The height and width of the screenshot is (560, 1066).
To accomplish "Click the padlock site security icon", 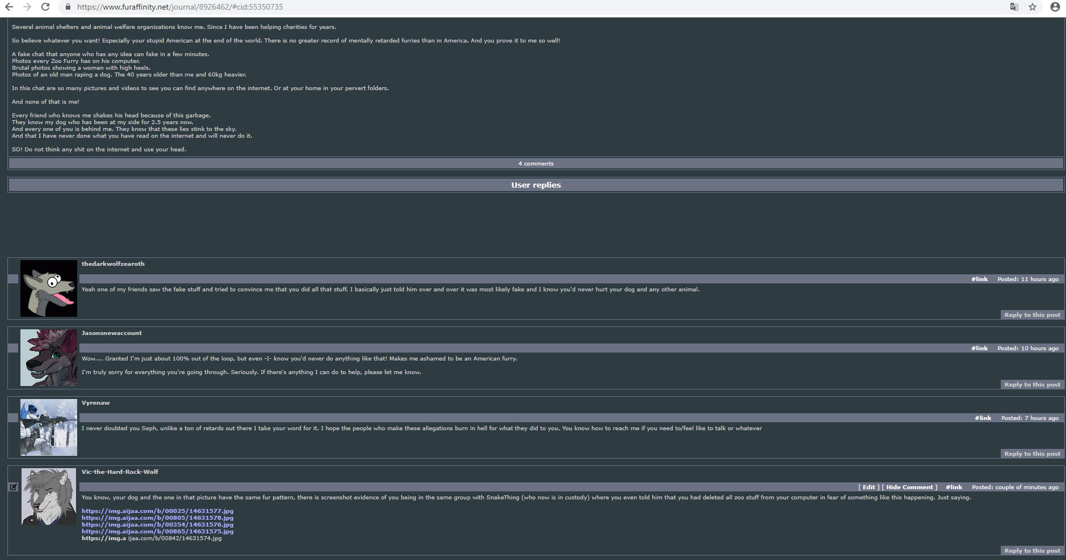I will pyautogui.click(x=68, y=7).
